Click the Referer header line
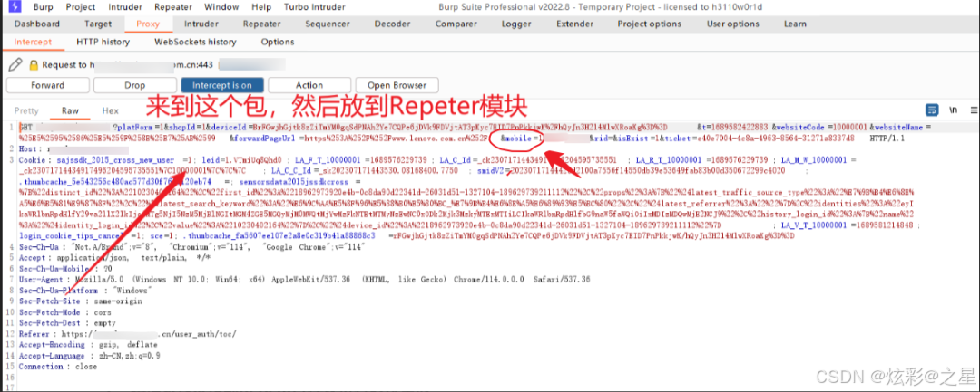 tap(128, 333)
